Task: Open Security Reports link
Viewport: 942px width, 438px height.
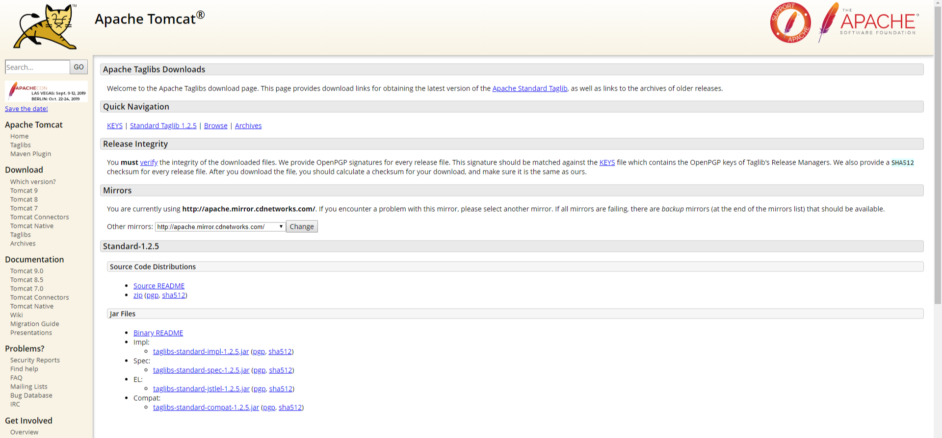Action: click(x=35, y=360)
